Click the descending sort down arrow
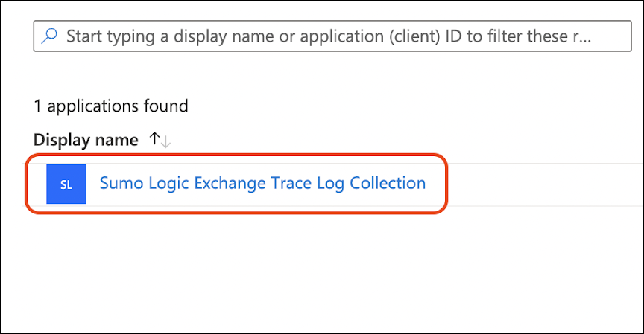644x334 pixels. [165, 141]
